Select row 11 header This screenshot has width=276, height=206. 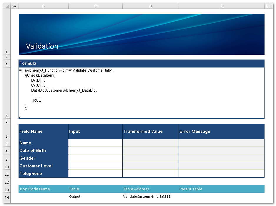coord(7,174)
